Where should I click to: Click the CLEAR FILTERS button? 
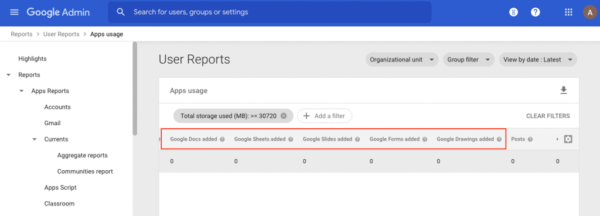(x=548, y=116)
